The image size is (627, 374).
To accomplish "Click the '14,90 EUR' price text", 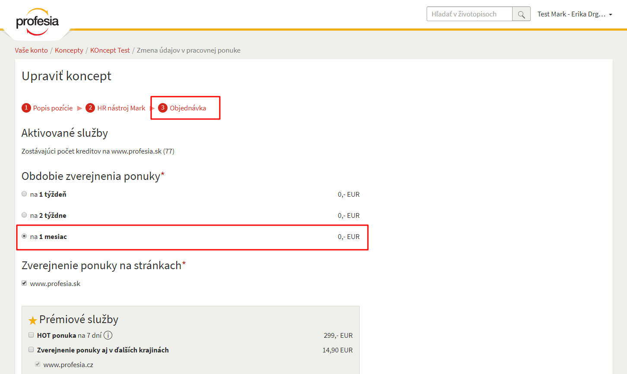I will (338, 350).
